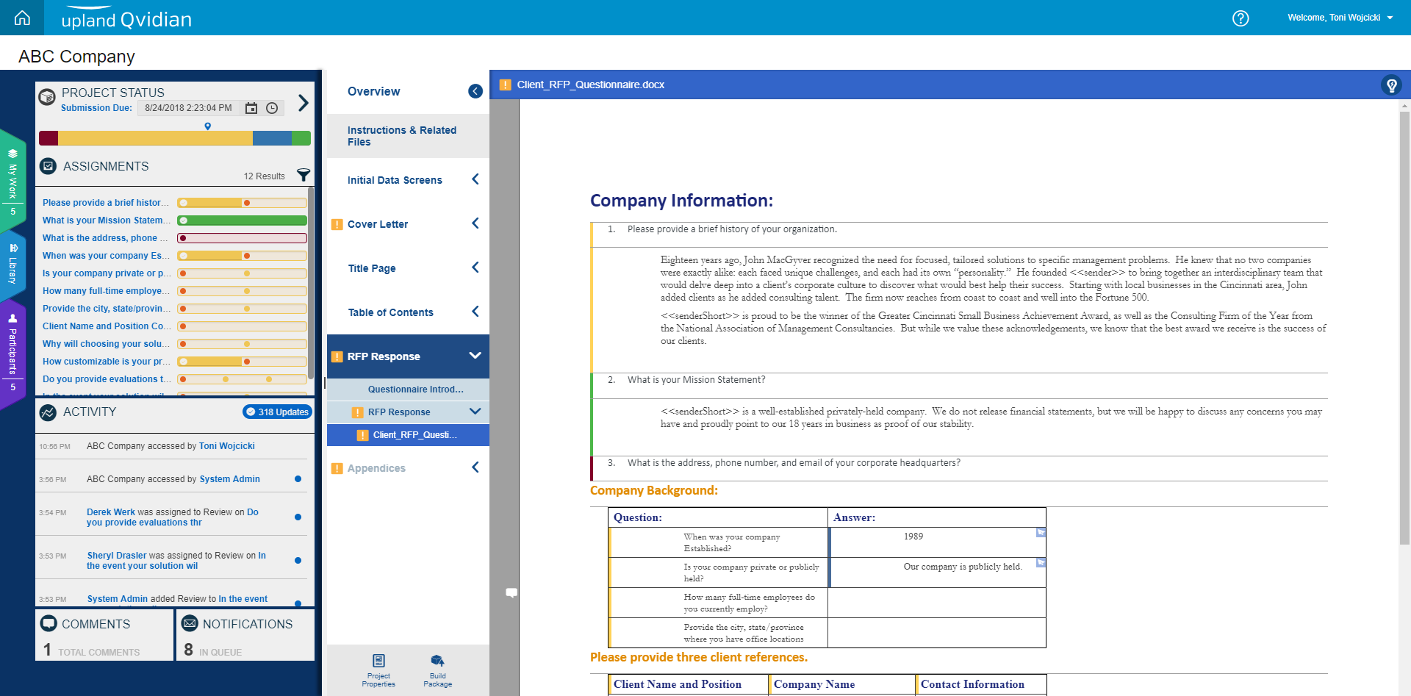1411x696 pixels.
Task: Open the help question mark icon
Action: 1241,18
